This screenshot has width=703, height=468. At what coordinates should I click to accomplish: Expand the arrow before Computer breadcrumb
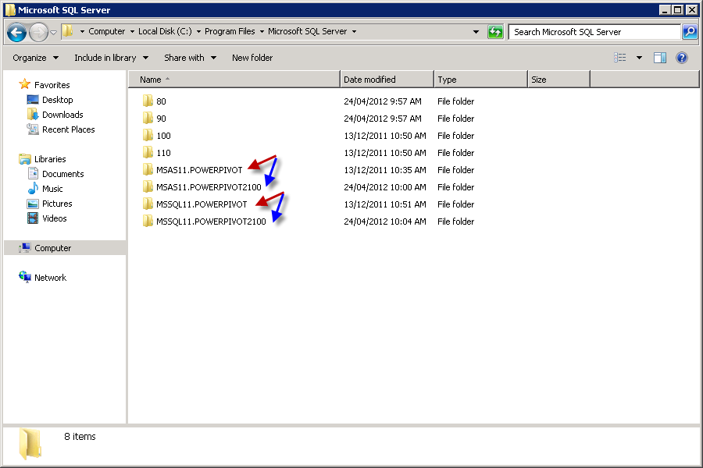[82, 31]
